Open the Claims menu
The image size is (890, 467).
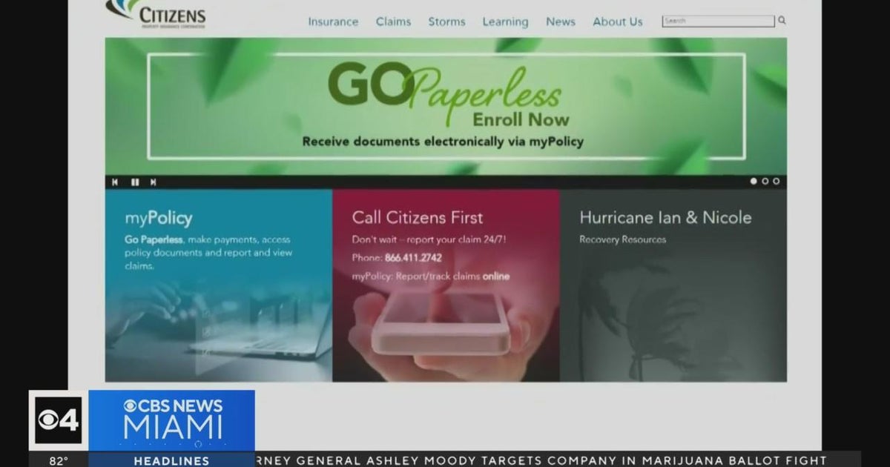[393, 21]
